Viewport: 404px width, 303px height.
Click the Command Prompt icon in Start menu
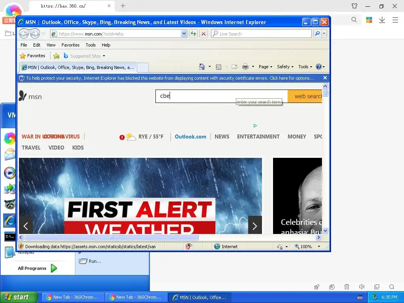tap(10, 236)
